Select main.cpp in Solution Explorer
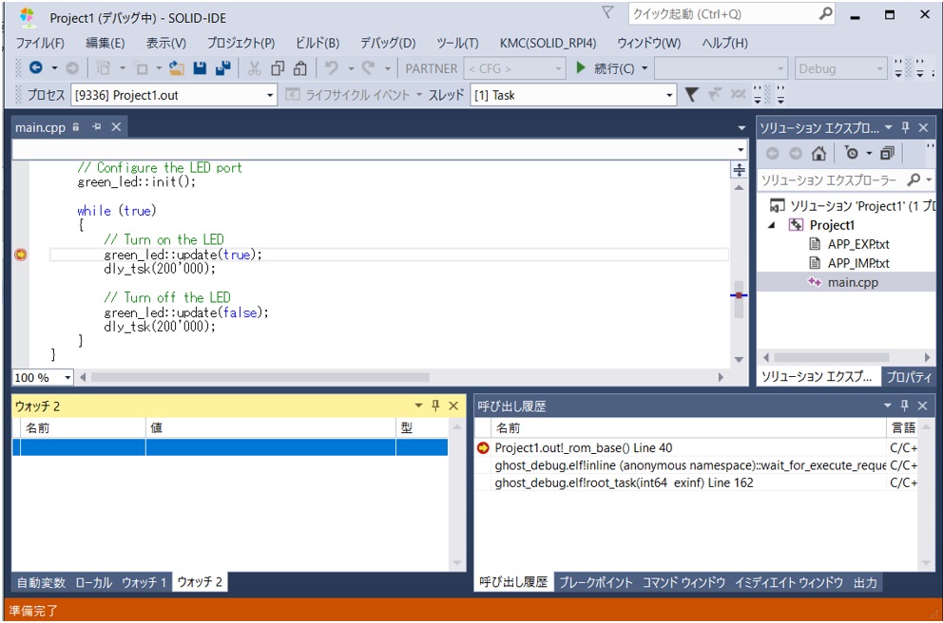The height and width of the screenshot is (623, 943). [852, 282]
